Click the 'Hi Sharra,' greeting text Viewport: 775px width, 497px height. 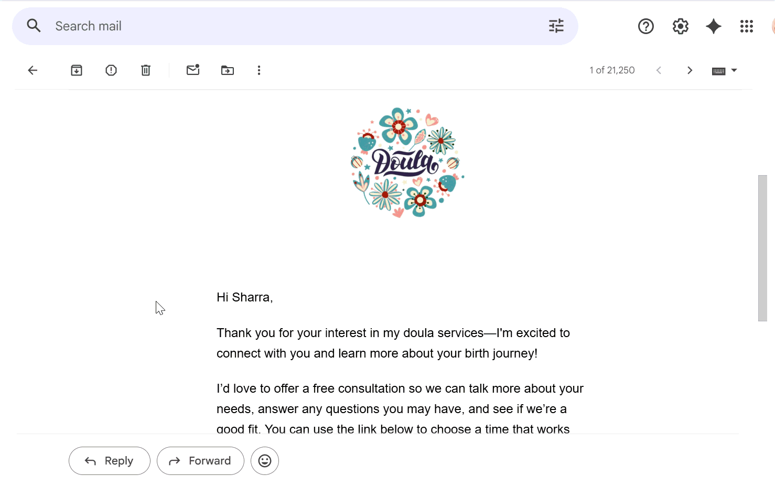245,297
